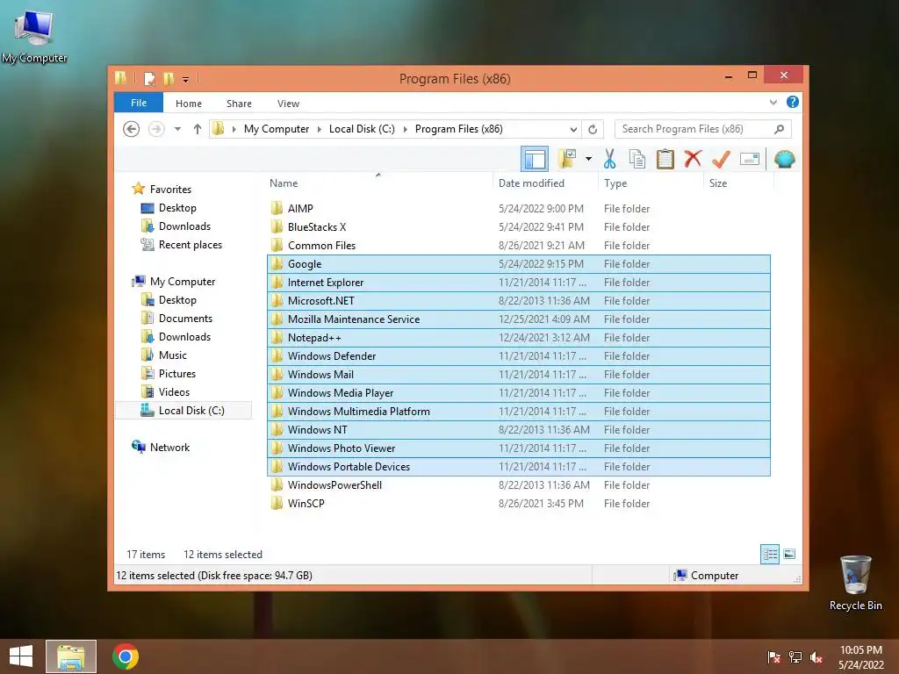
Task: Open Pictures in the navigation pane
Action: [x=176, y=374]
